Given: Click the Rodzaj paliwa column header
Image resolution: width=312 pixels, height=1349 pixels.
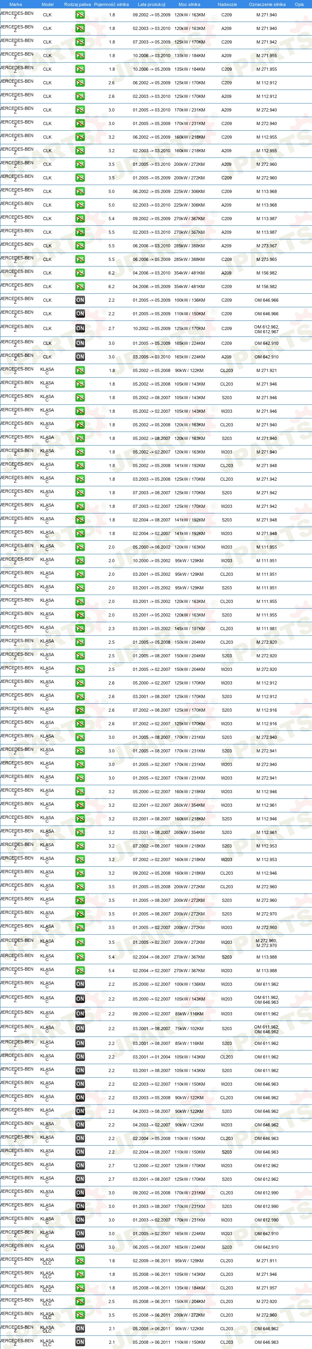Looking at the screenshot, I should (x=77, y=4).
